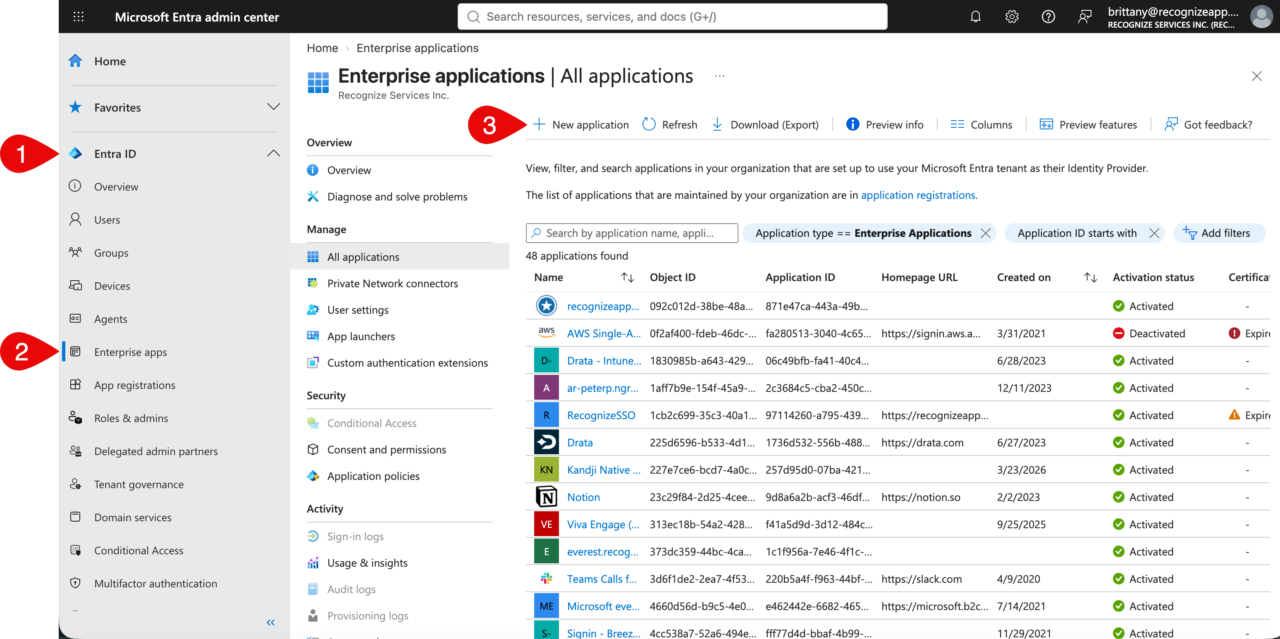Click New application button

click(x=580, y=124)
